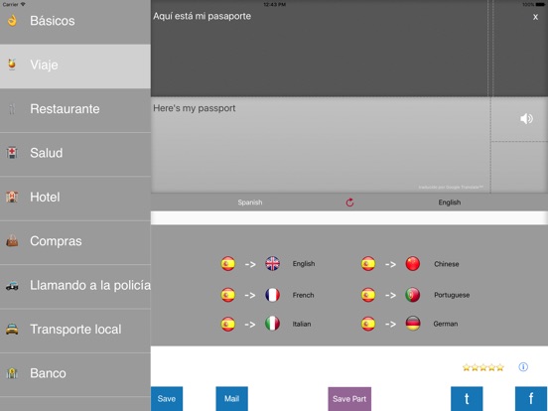The image size is (548, 411).
Task: Tap the fork and knife icon
Action: point(12,109)
